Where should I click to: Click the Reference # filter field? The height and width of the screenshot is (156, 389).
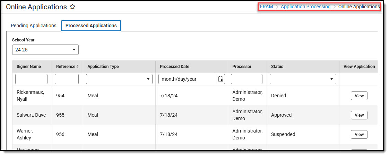click(x=67, y=79)
